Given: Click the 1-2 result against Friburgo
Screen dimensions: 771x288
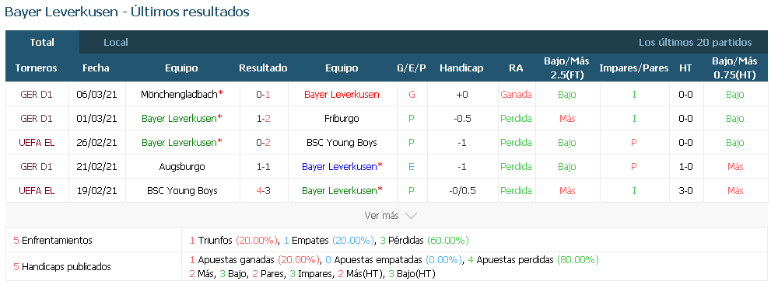Looking at the screenshot, I should [264, 118].
